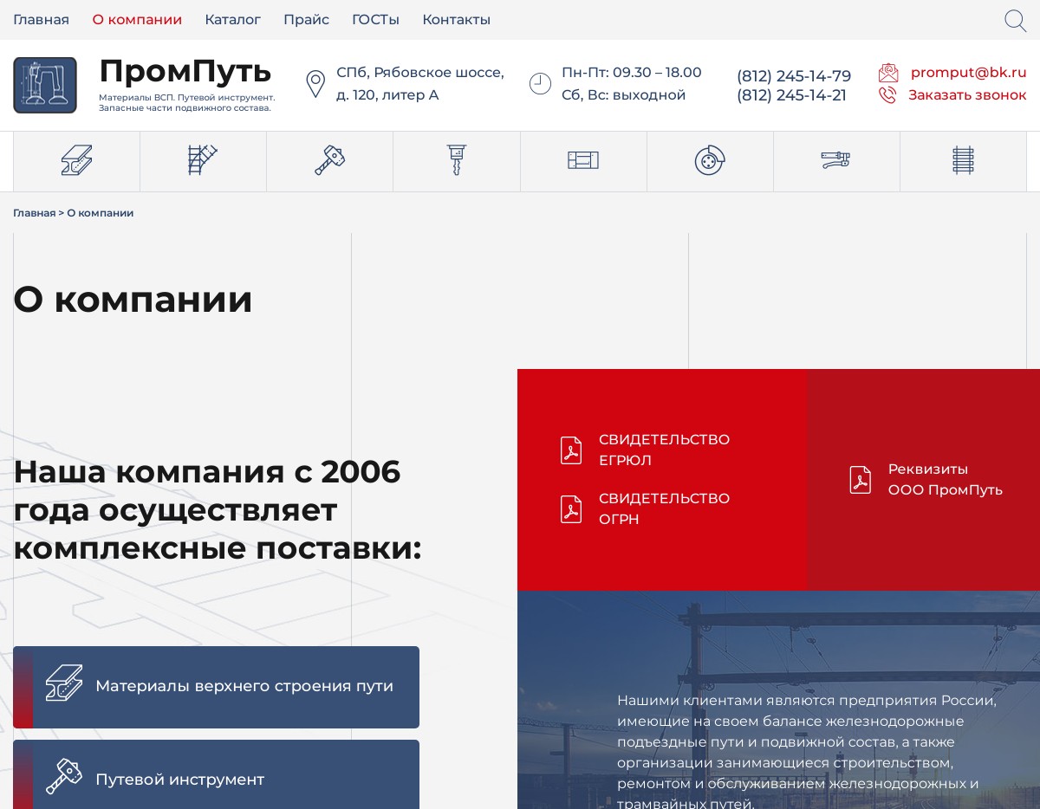The width and height of the screenshot is (1040, 809).
Task: Click the ПромПуть company logo image
Action: (x=45, y=85)
